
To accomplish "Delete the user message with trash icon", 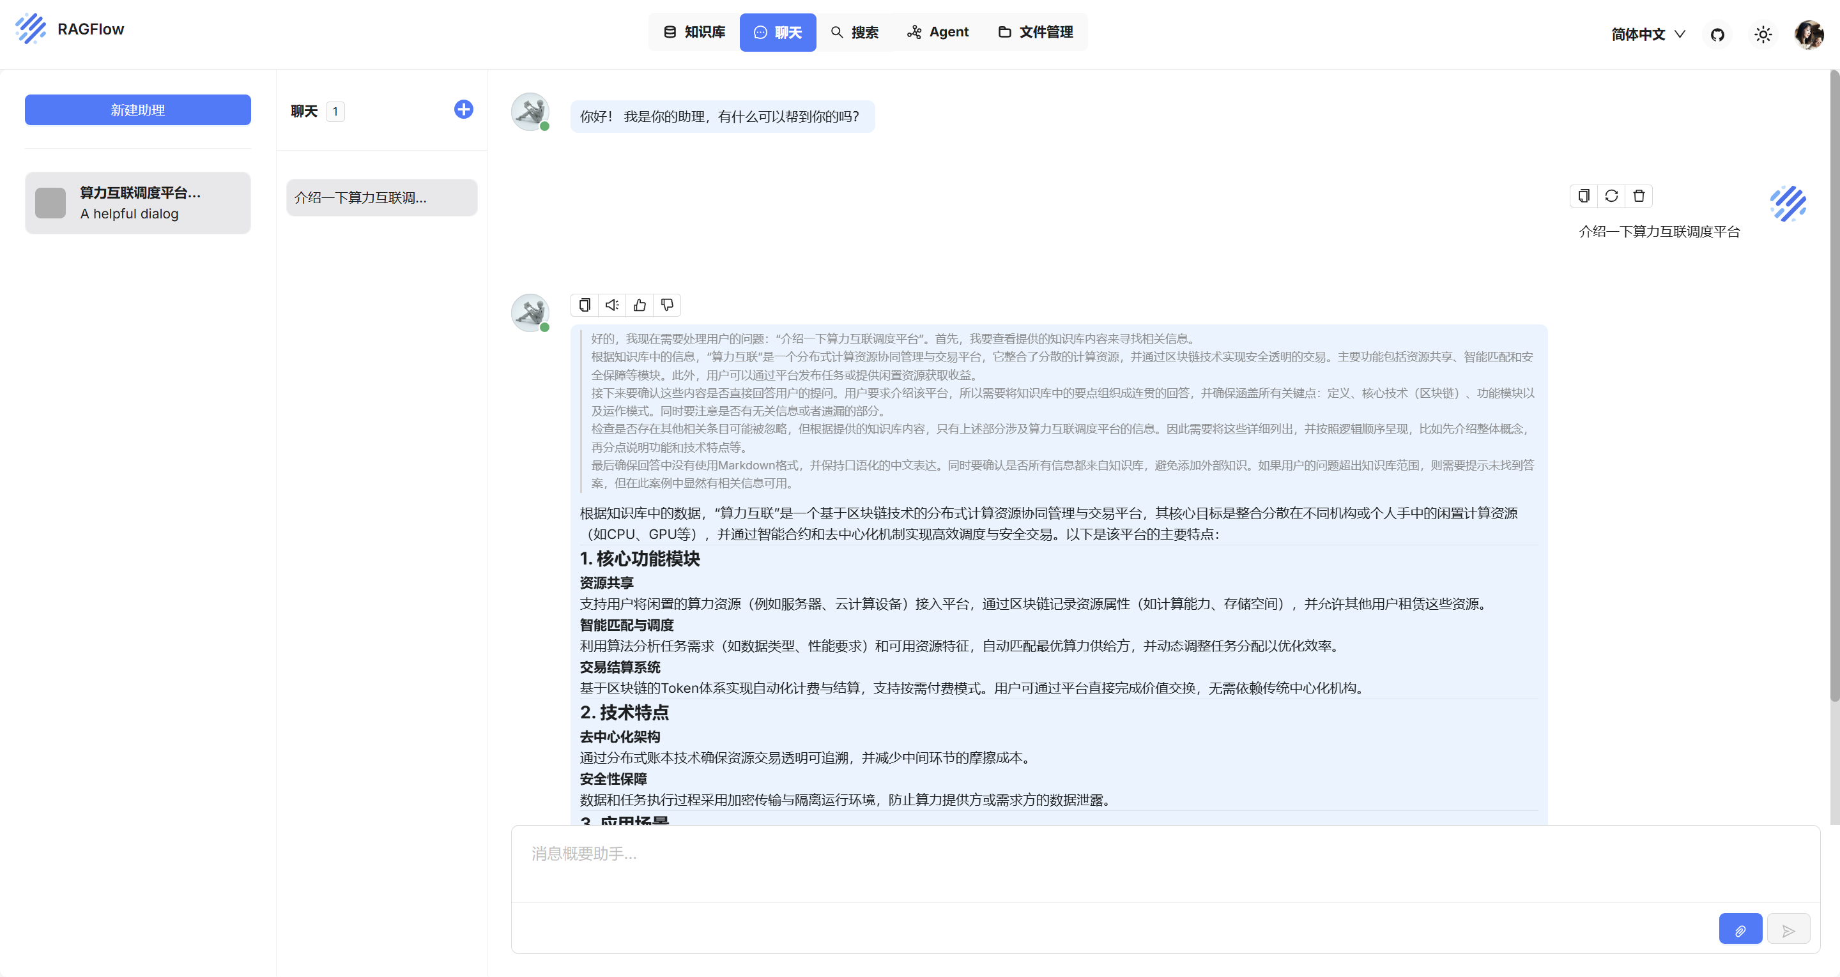I will pyautogui.click(x=1639, y=195).
